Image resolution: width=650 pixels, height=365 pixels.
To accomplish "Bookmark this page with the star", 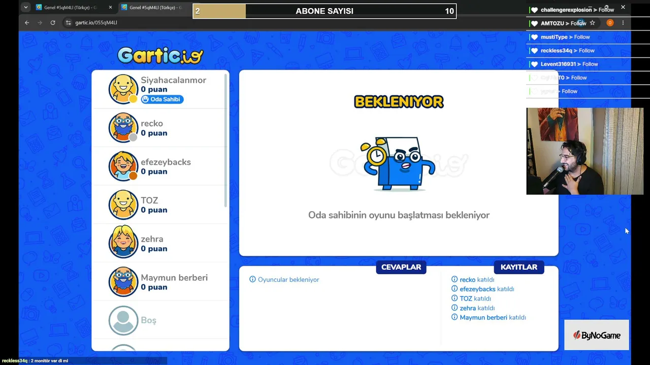I will (x=592, y=23).
